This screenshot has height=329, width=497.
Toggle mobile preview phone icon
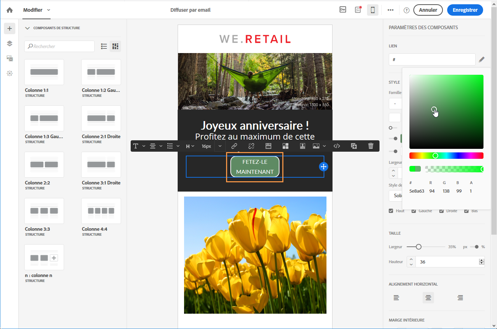click(x=373, y=10)
